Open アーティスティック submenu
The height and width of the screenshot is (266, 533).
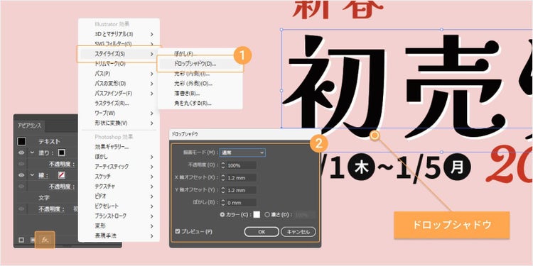119,167
